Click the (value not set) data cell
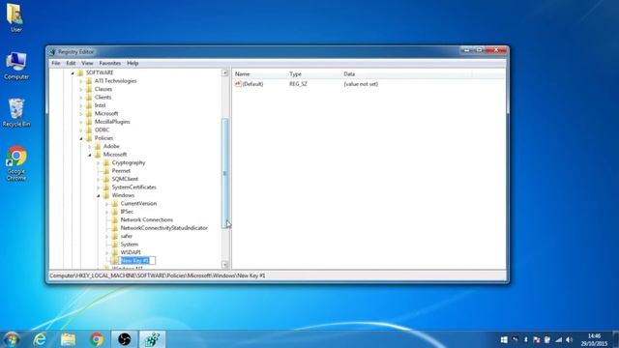The width and height of the screenshot is (619, 348). pyautogui.click(x=361, y=84)
